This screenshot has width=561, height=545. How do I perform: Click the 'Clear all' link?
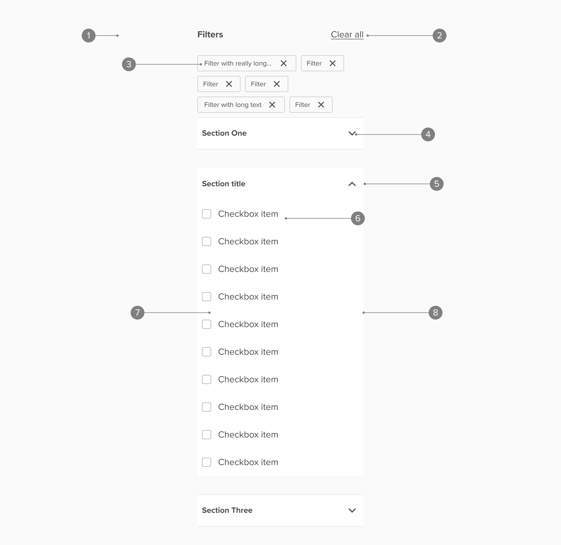347,34
